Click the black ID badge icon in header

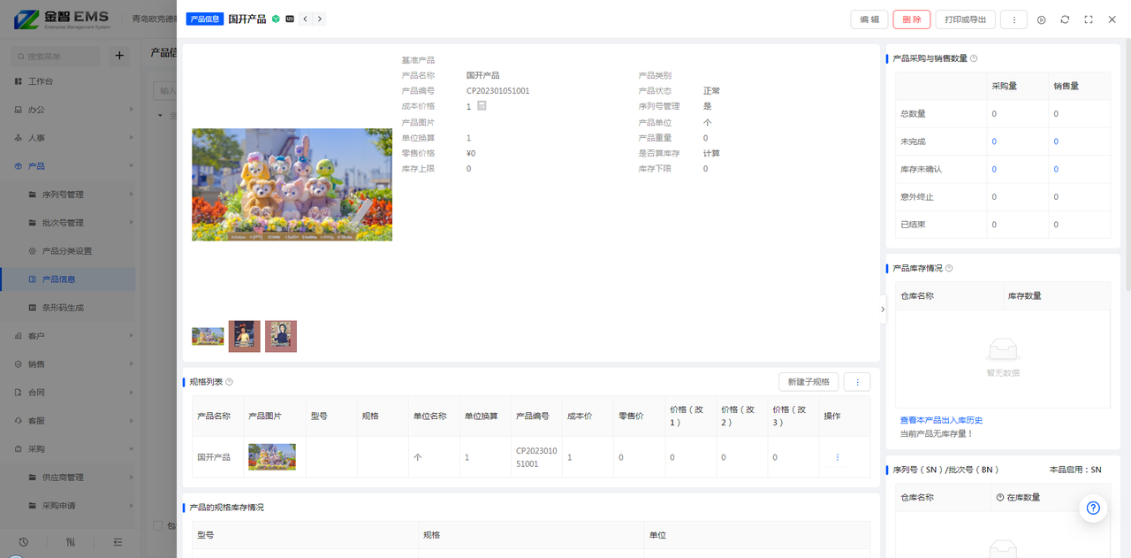point(290,19)
